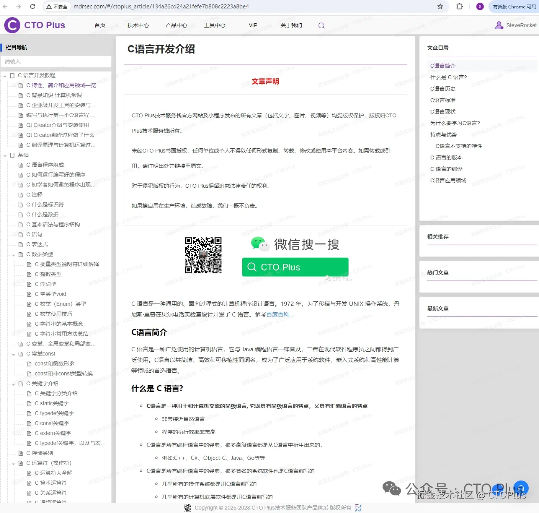Click the book icon beside 基础 node
The width and height of the screenshot is (539, 513).
tap(12, 155)
